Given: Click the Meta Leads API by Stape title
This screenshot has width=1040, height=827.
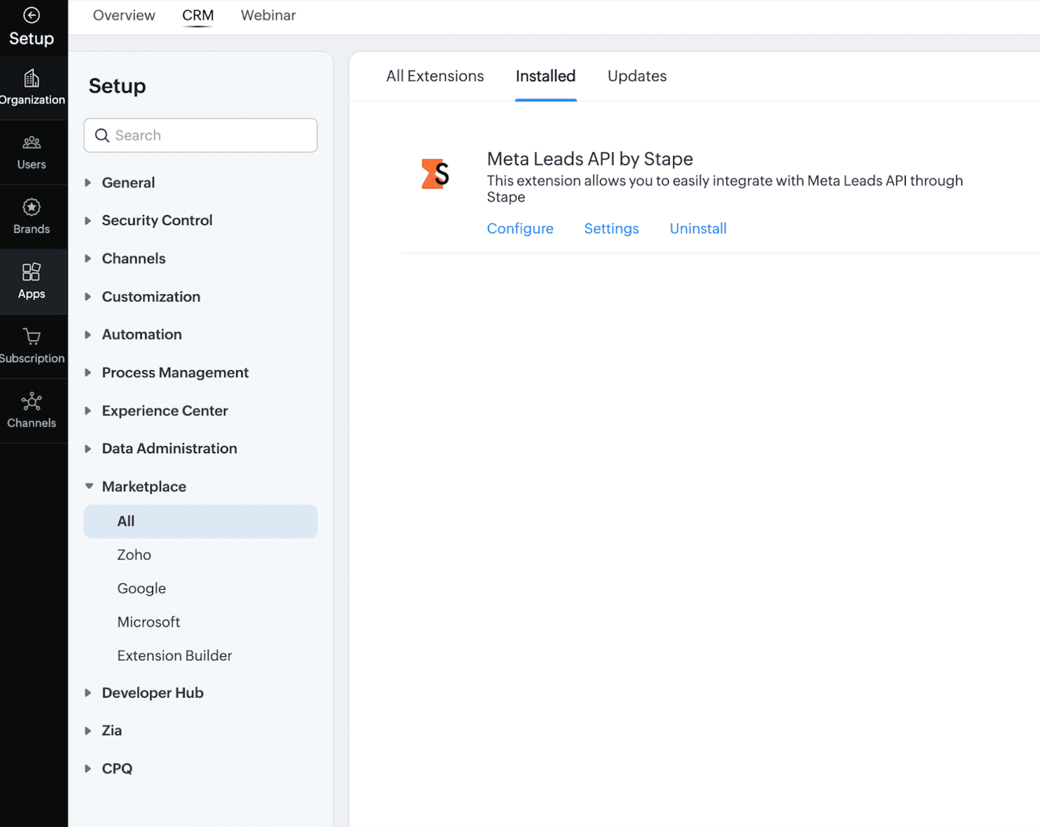Looking at the screenshot, I should pyautogui.click(x=590, y=159).
